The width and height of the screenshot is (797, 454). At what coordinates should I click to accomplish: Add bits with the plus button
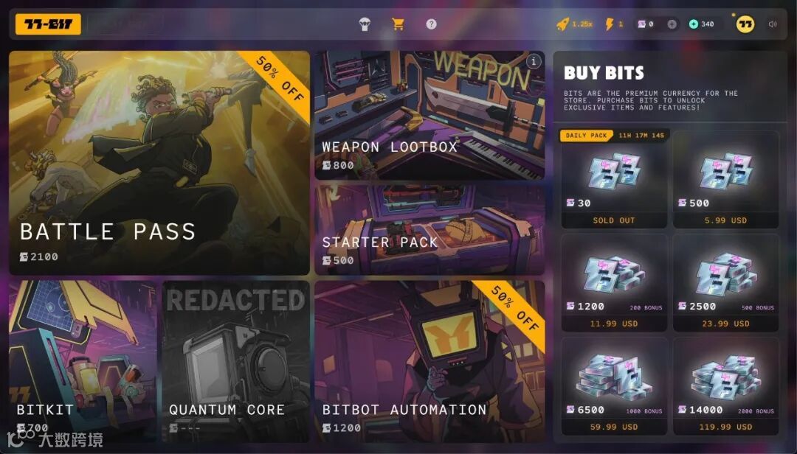[672, 24]
